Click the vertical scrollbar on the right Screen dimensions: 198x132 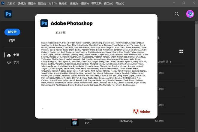[196, 55]
